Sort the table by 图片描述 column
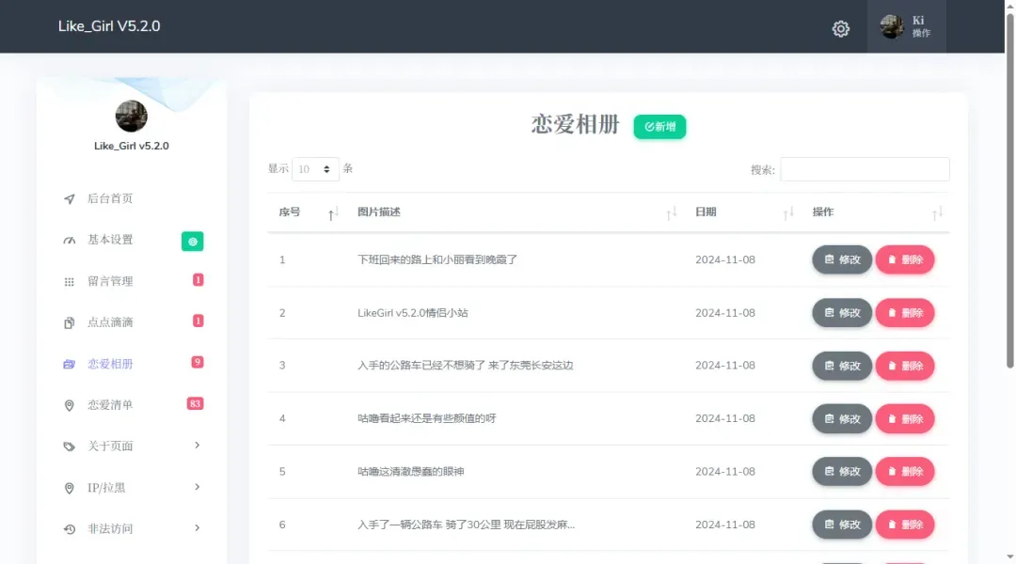 tap(671, 213)
